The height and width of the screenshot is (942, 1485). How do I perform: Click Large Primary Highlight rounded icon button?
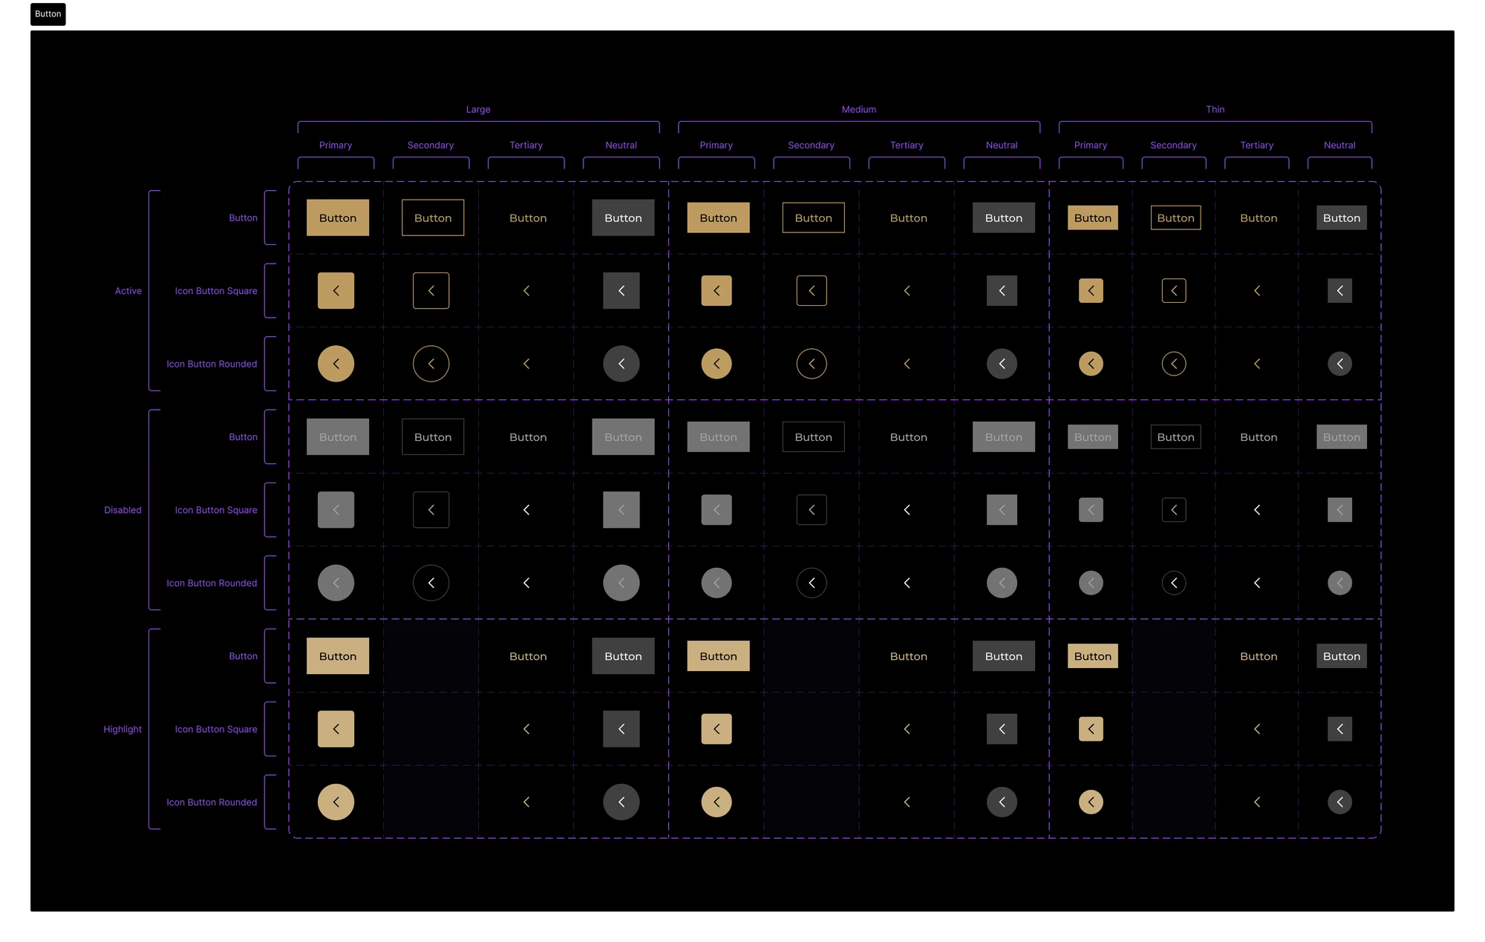point(336,802)
